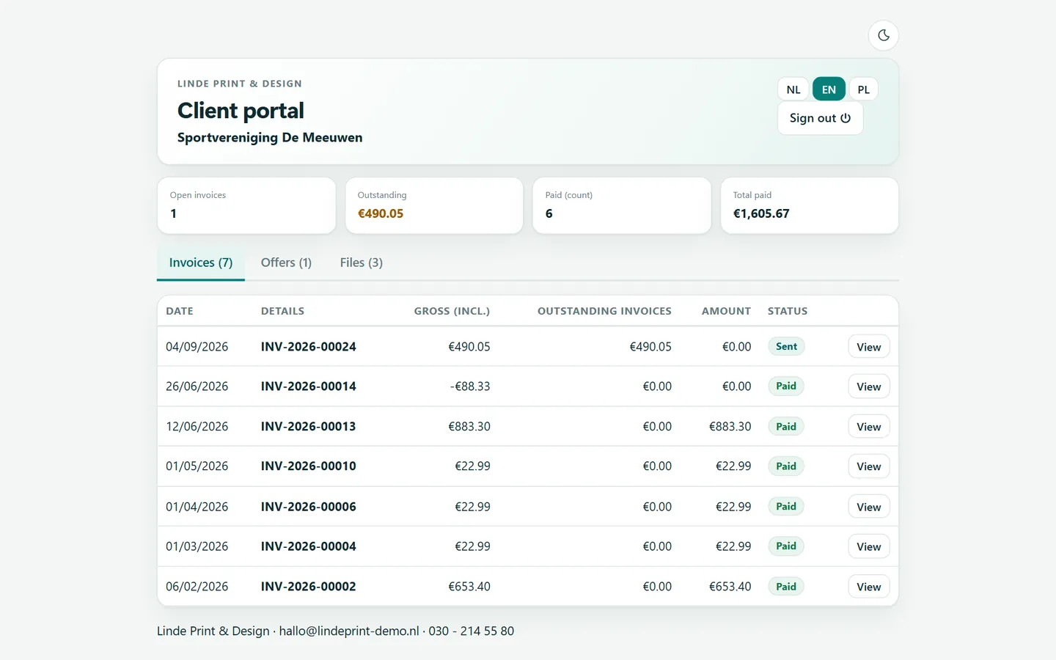Click the gross amount -€88.33
The image size is (1056, 660).
coord(470,386)
